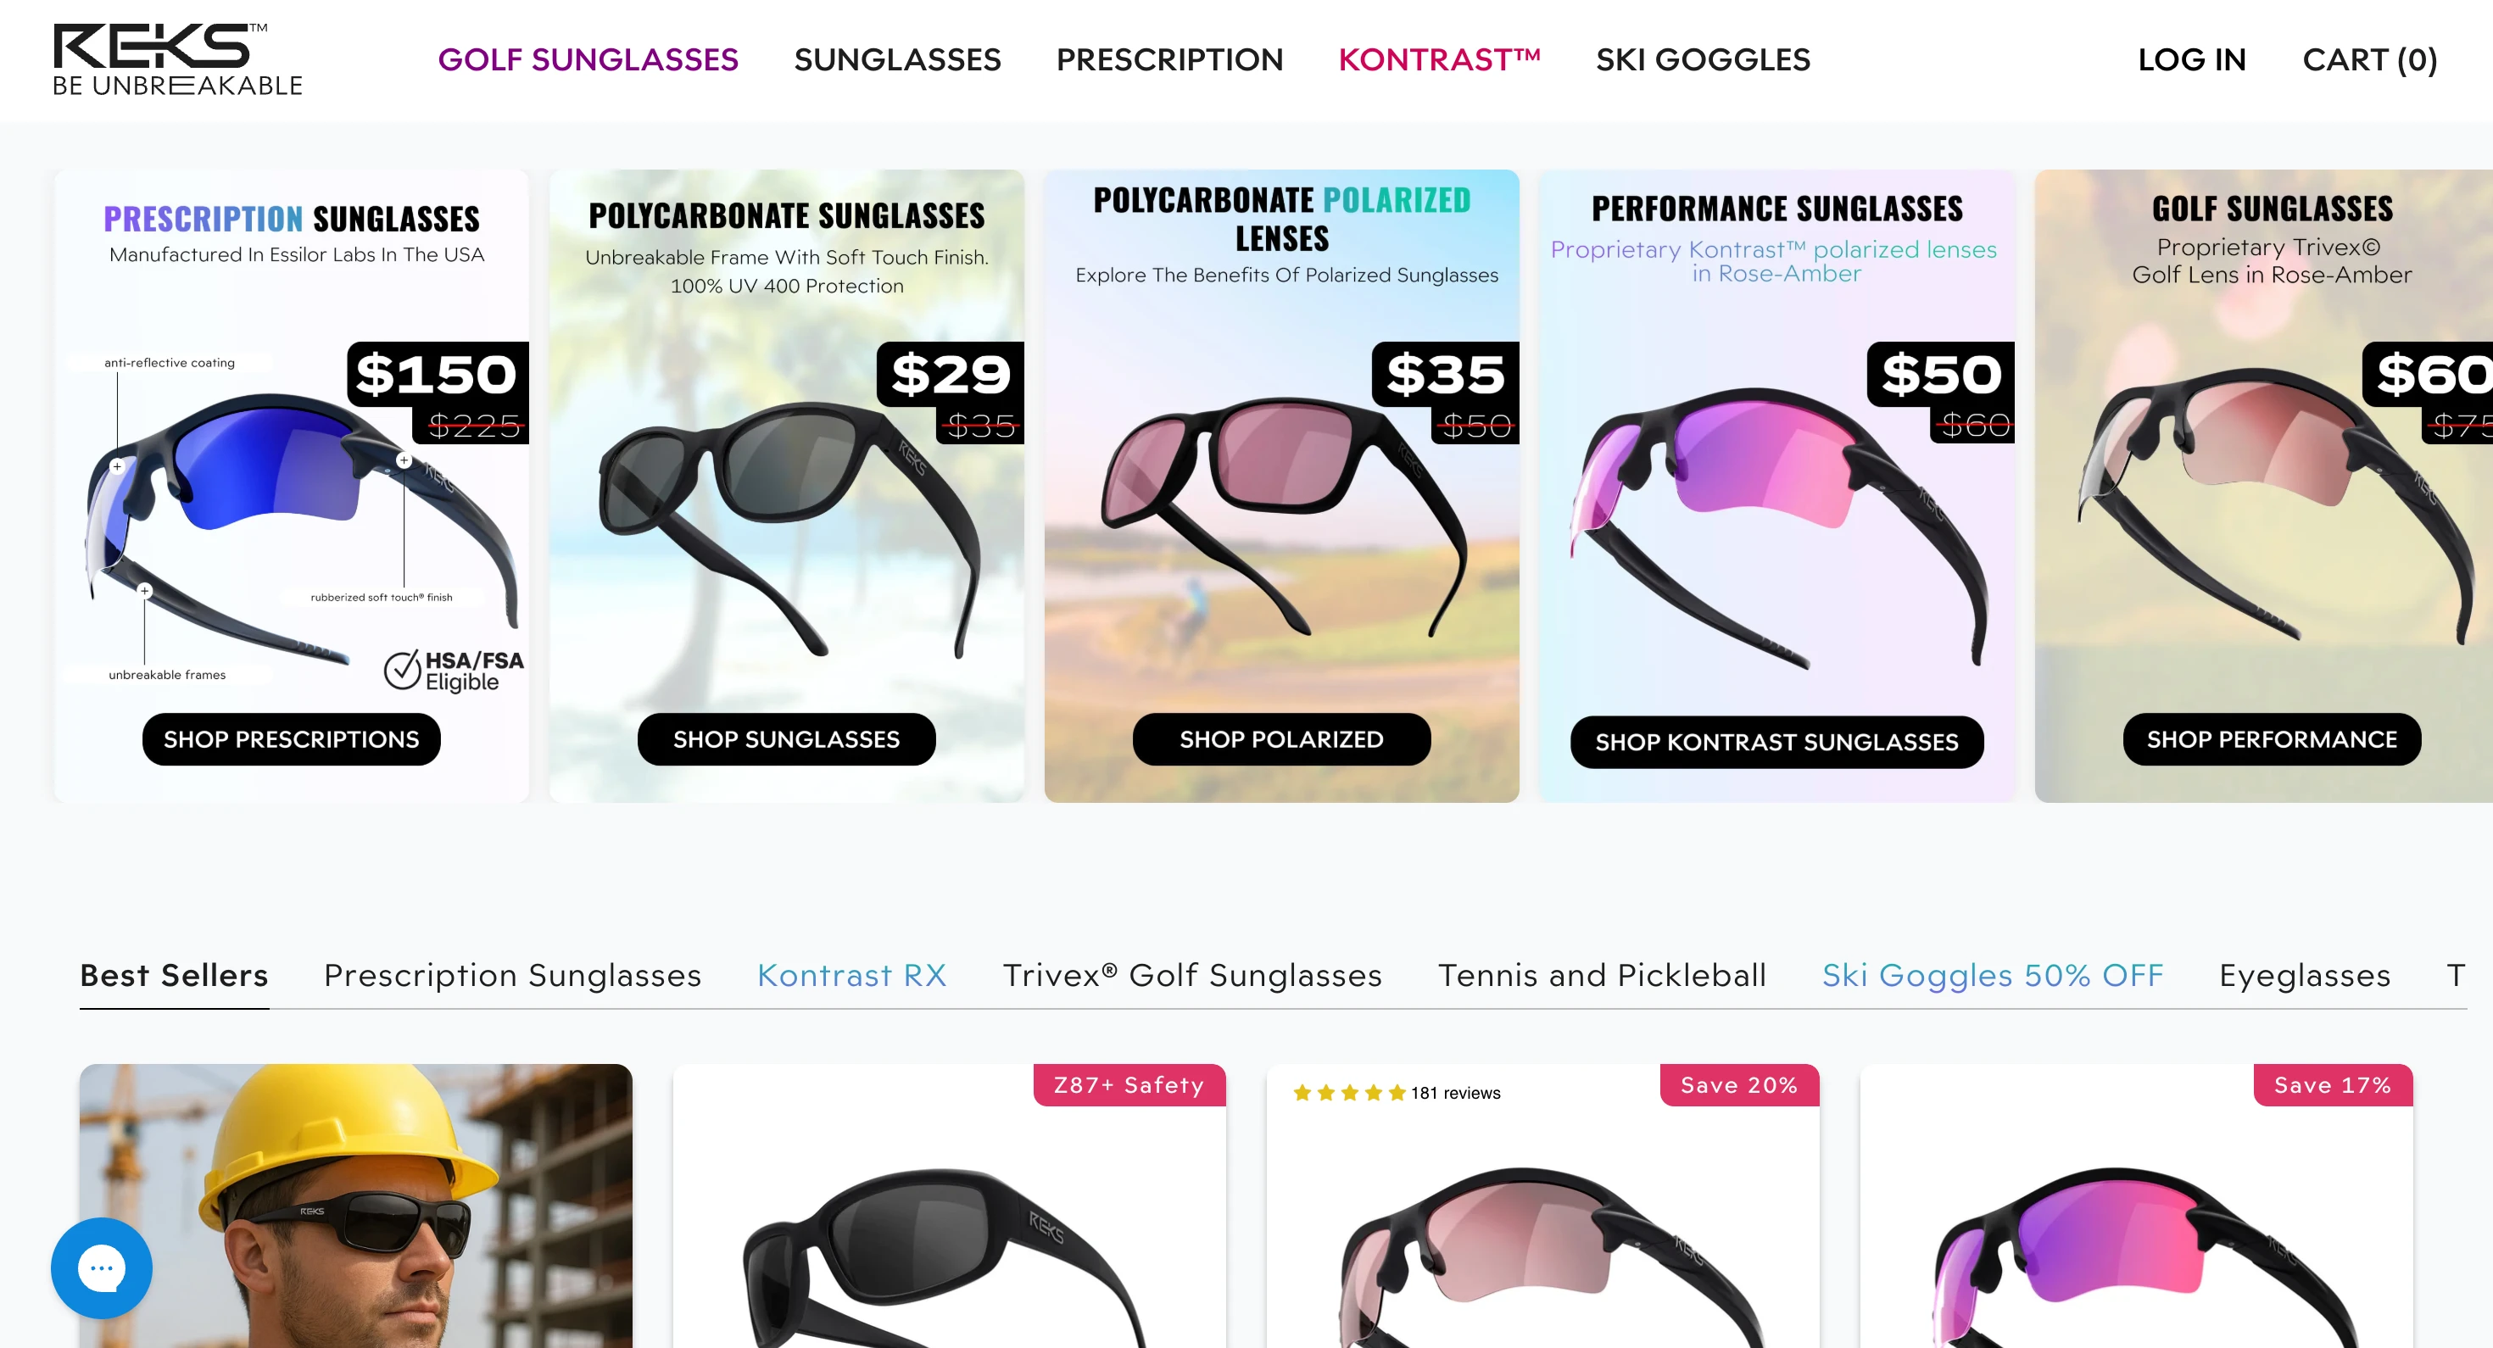Select the Ski Goggles 50% OFF tab
The width and height of the screenshot is (2493, 1348).
1993,976
